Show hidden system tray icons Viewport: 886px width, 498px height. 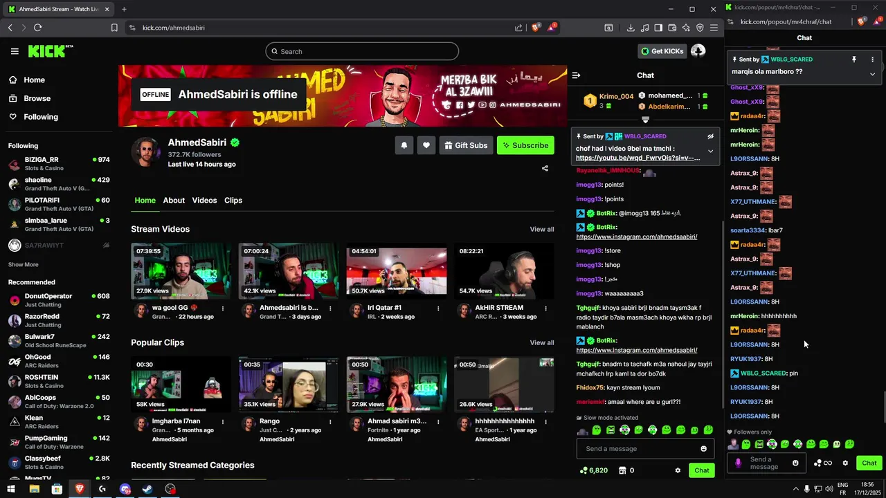(x=795, y=489)
